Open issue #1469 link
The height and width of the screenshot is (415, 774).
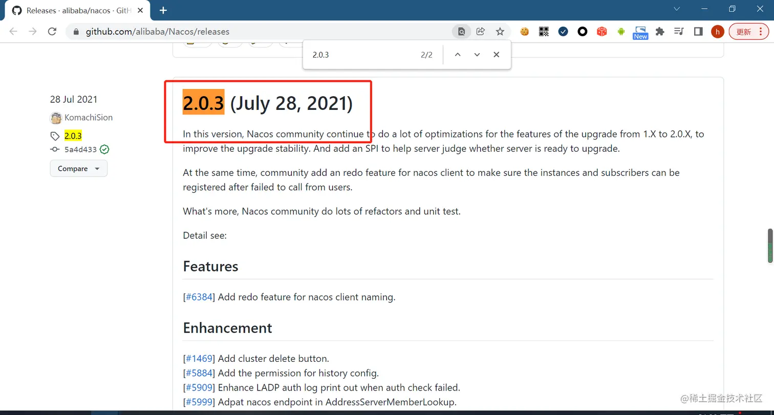pyautogui.click(x=199, y=358)
